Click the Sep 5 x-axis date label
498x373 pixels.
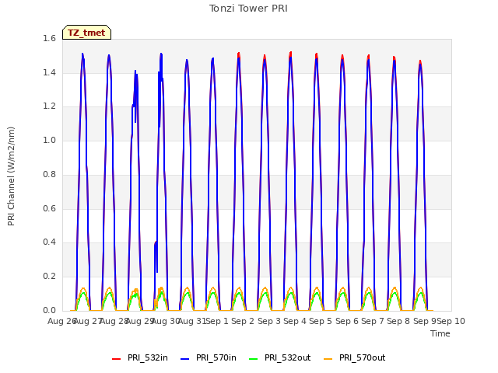[x=321, y=321]
